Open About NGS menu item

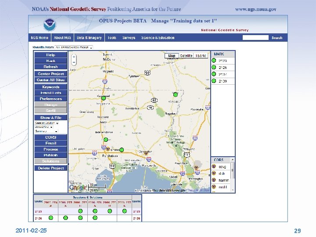pyautogui.click(x=62, y=38)
